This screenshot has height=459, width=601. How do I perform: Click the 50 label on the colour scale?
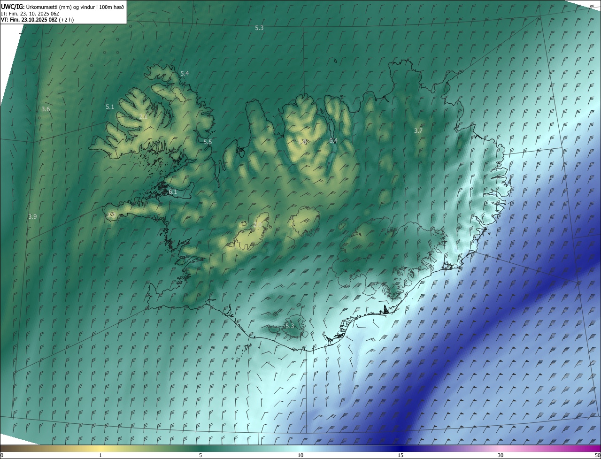[x=597, y=456]
